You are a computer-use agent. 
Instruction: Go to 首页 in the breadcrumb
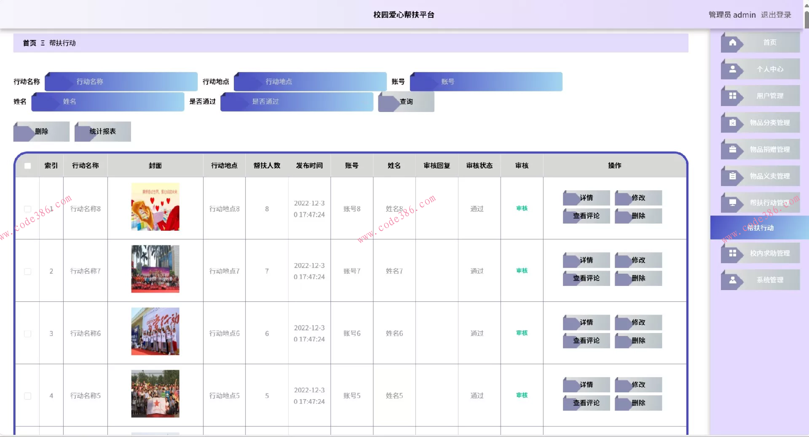(29, 43)
